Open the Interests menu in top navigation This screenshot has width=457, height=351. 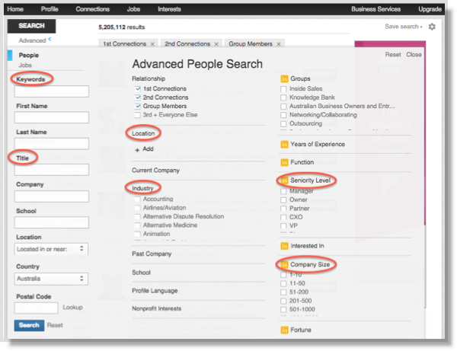point(169,9)
